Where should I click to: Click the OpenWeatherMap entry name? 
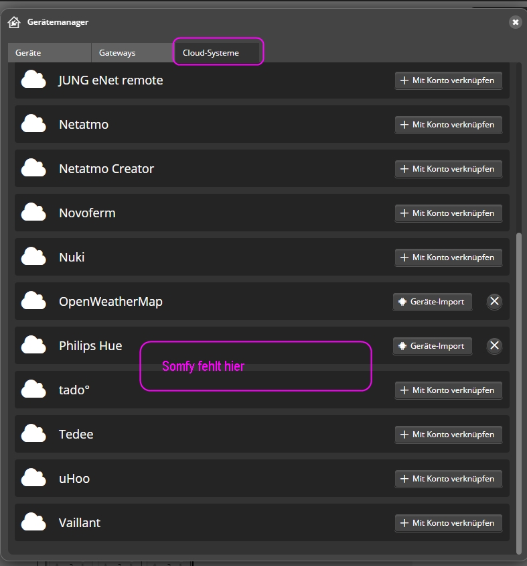pos(110,302)
